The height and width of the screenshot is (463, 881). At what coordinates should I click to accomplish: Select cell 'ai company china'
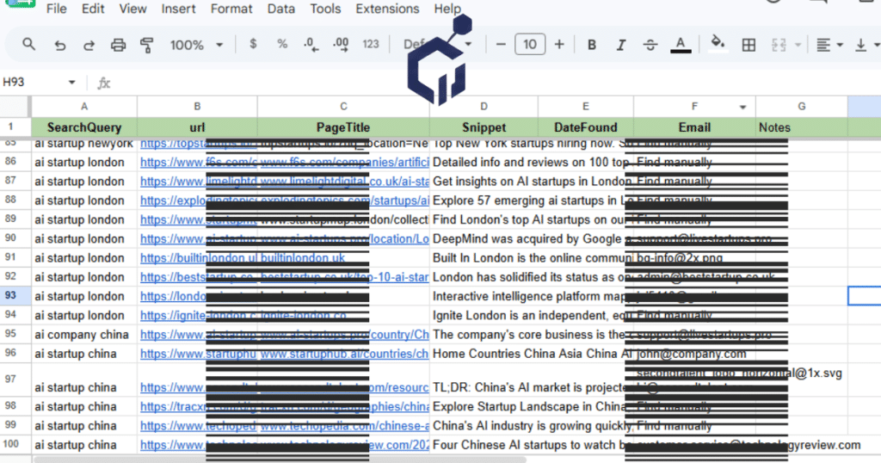84,334
